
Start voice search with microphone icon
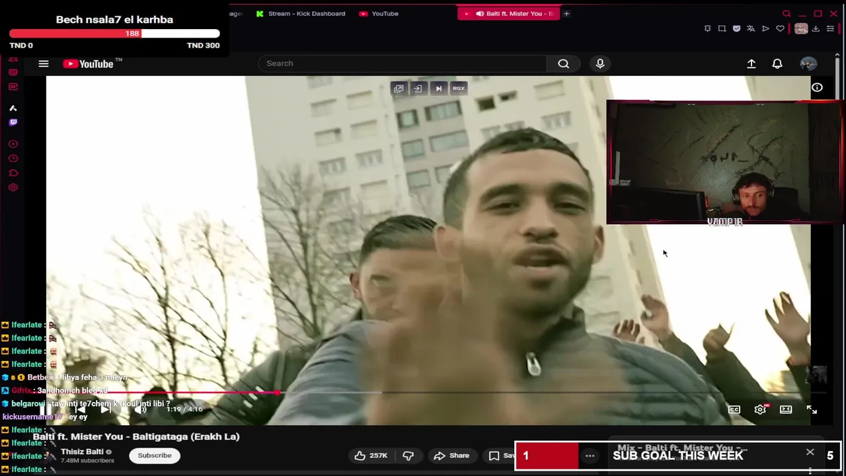pyautogui.click(x=600, y=63)
